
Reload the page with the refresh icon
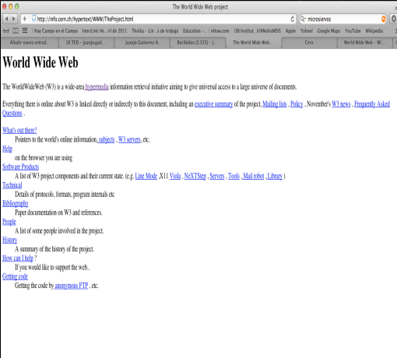[x=293, y=19]
